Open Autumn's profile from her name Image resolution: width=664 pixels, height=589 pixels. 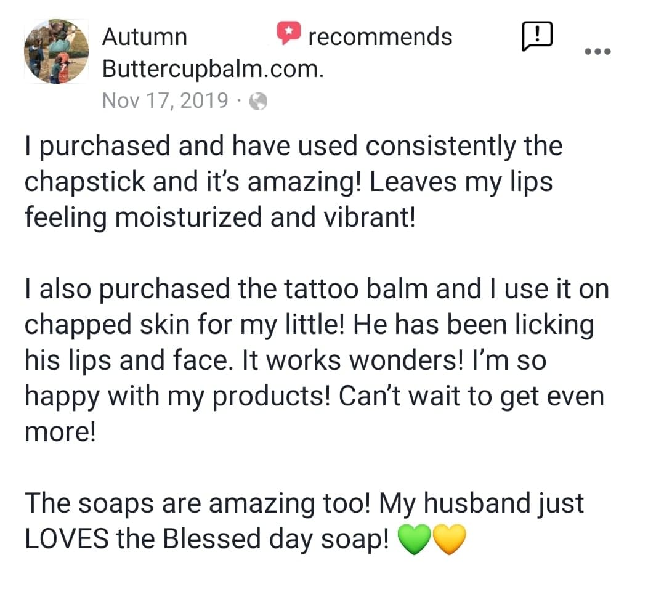point(144,37)
